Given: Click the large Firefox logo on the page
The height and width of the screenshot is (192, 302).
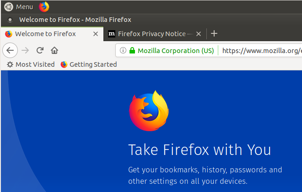Looking at the screenshot, I should coord(149,111).
